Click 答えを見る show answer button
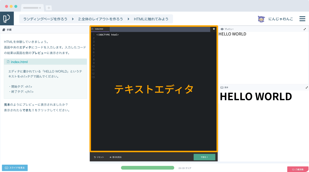This screenshot has width=309, height=172. pos(116,157)
